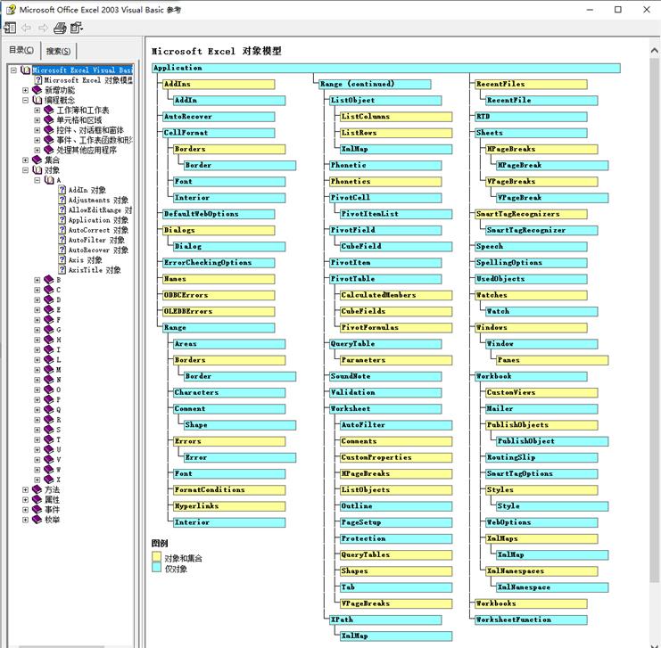Expand the 集合 tree node

[x=25, y=160]
